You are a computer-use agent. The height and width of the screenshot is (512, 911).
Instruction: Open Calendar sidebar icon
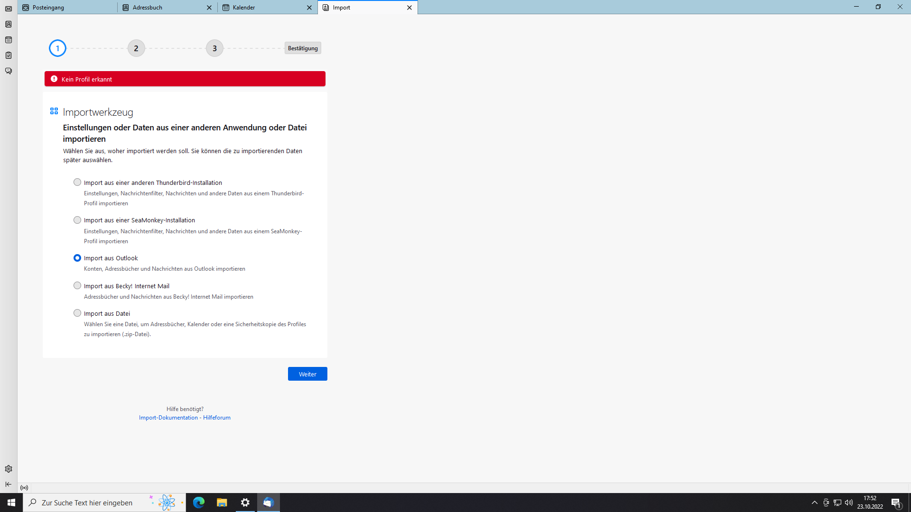9,40
